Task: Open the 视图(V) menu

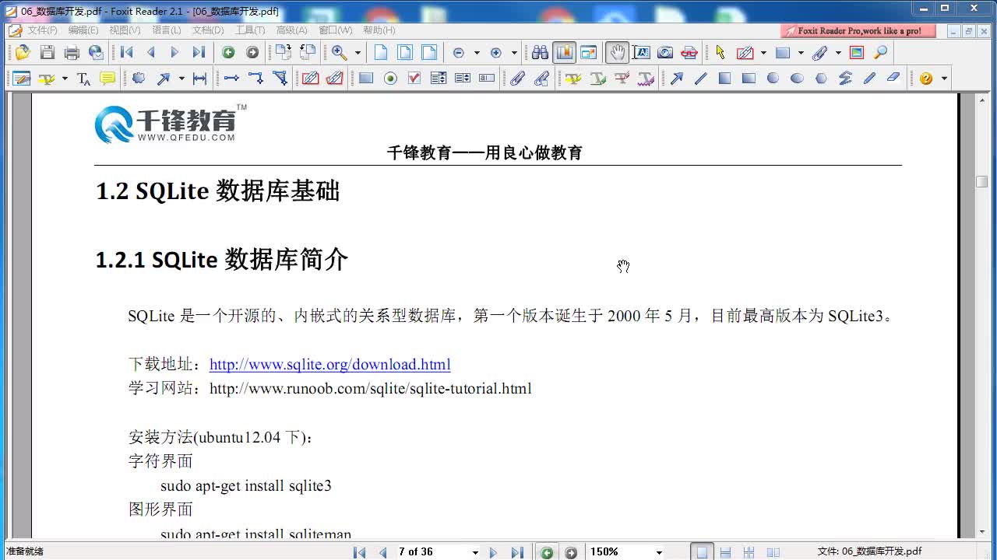Action: (125, 30)
